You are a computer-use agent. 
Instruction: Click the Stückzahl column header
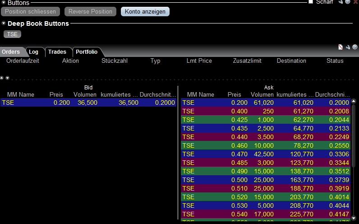tap(115, 61)
